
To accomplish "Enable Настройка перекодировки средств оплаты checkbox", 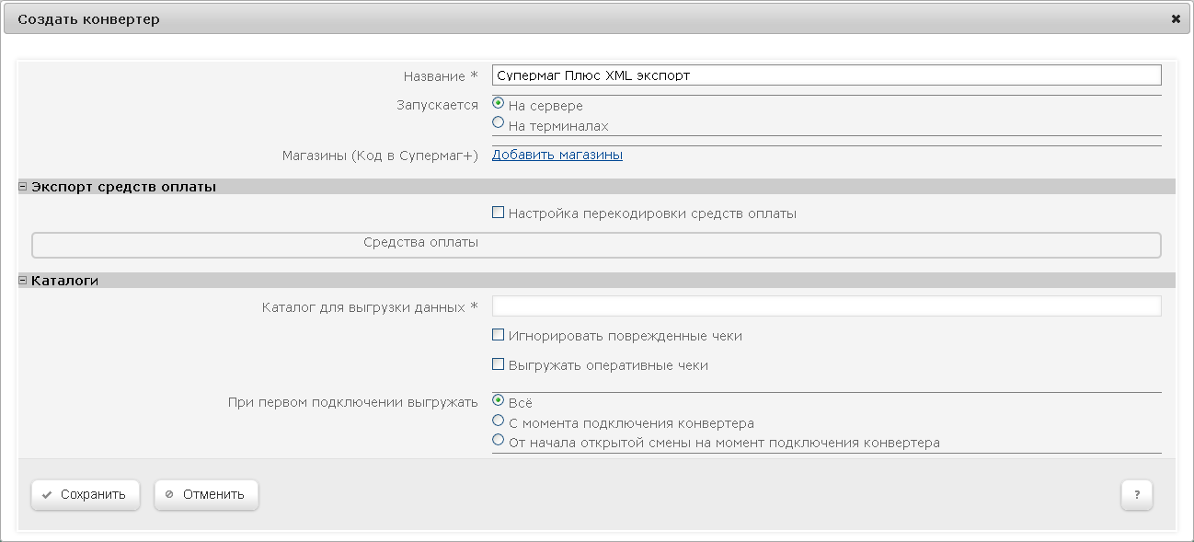I will tap(499, 213).
